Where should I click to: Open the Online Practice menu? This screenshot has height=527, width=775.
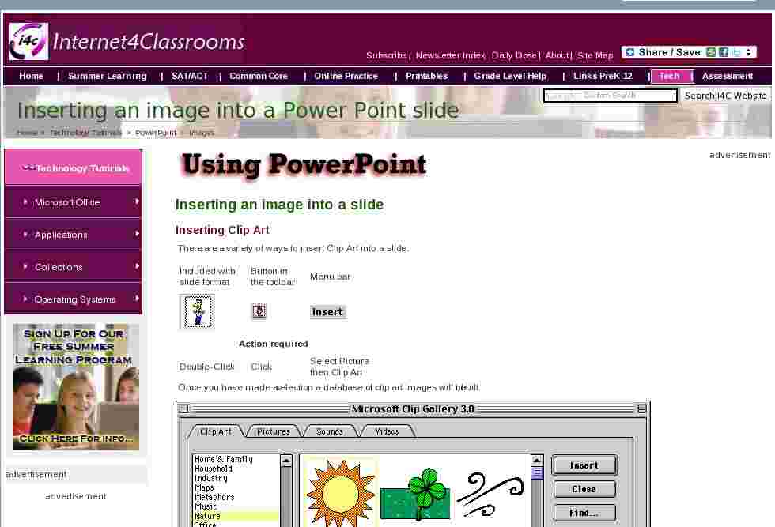(346, 76)
